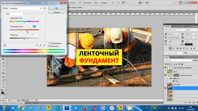This screenshot has height=111, width=198.
Task: Show layer 4 visibility
Action: point(165,92)
